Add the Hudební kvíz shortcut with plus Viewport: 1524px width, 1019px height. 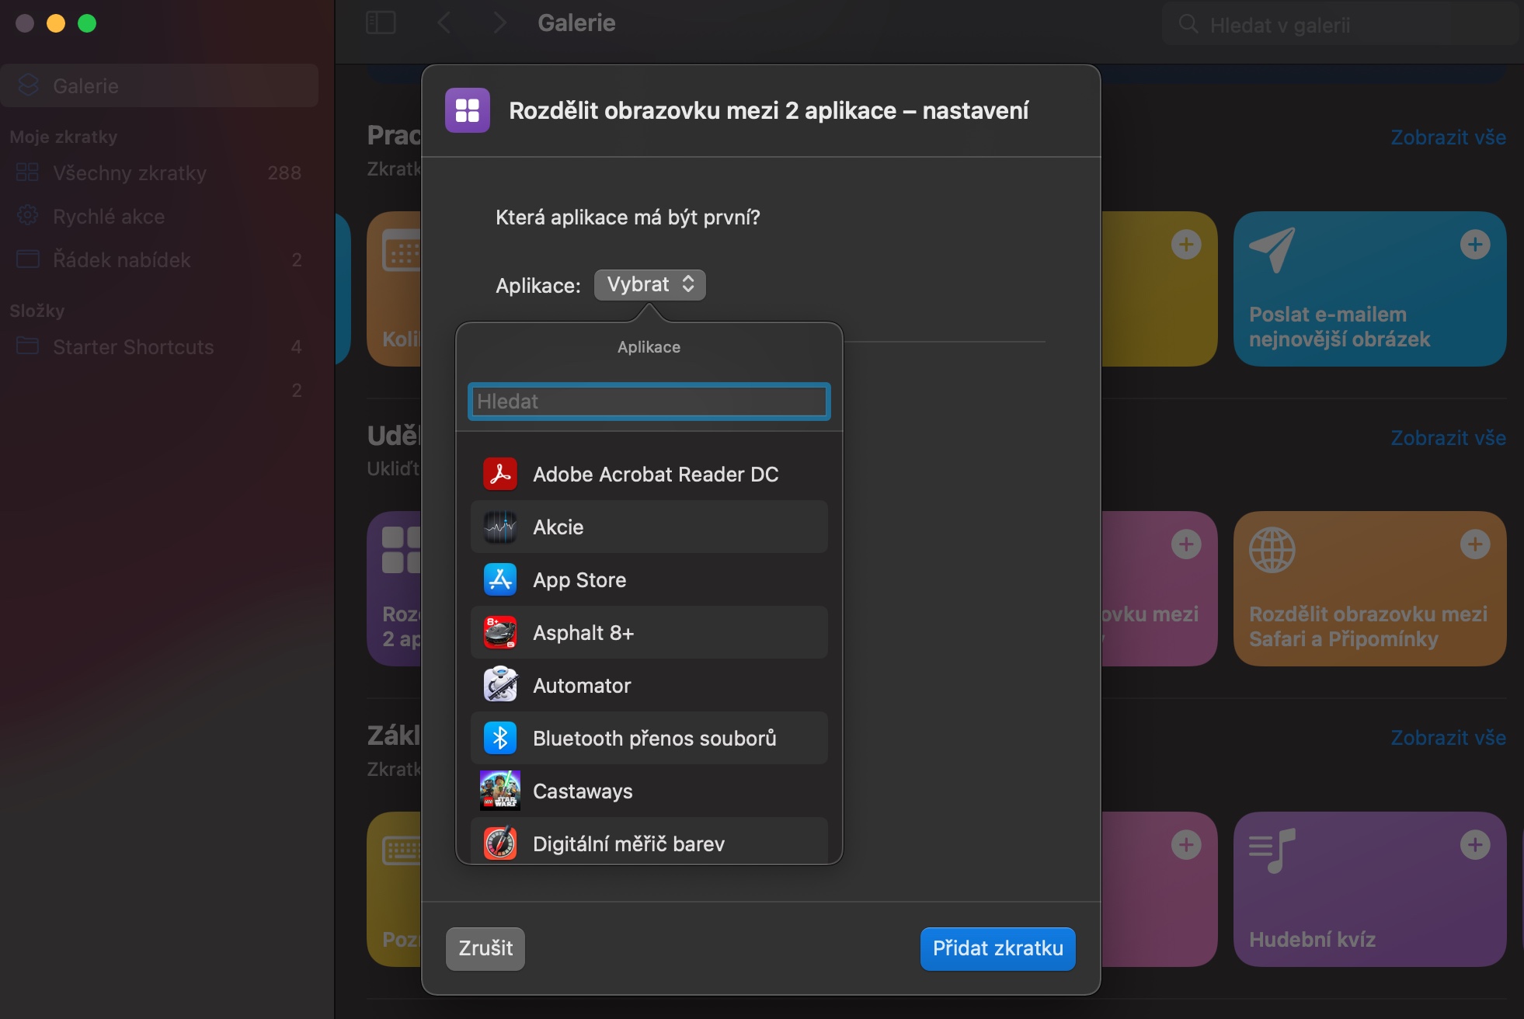pos(1474,845)
